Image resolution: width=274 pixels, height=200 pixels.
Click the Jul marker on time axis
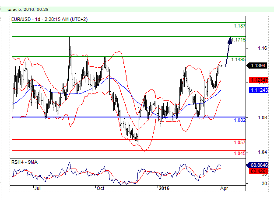pyautogui.click(x=38, y=188)
